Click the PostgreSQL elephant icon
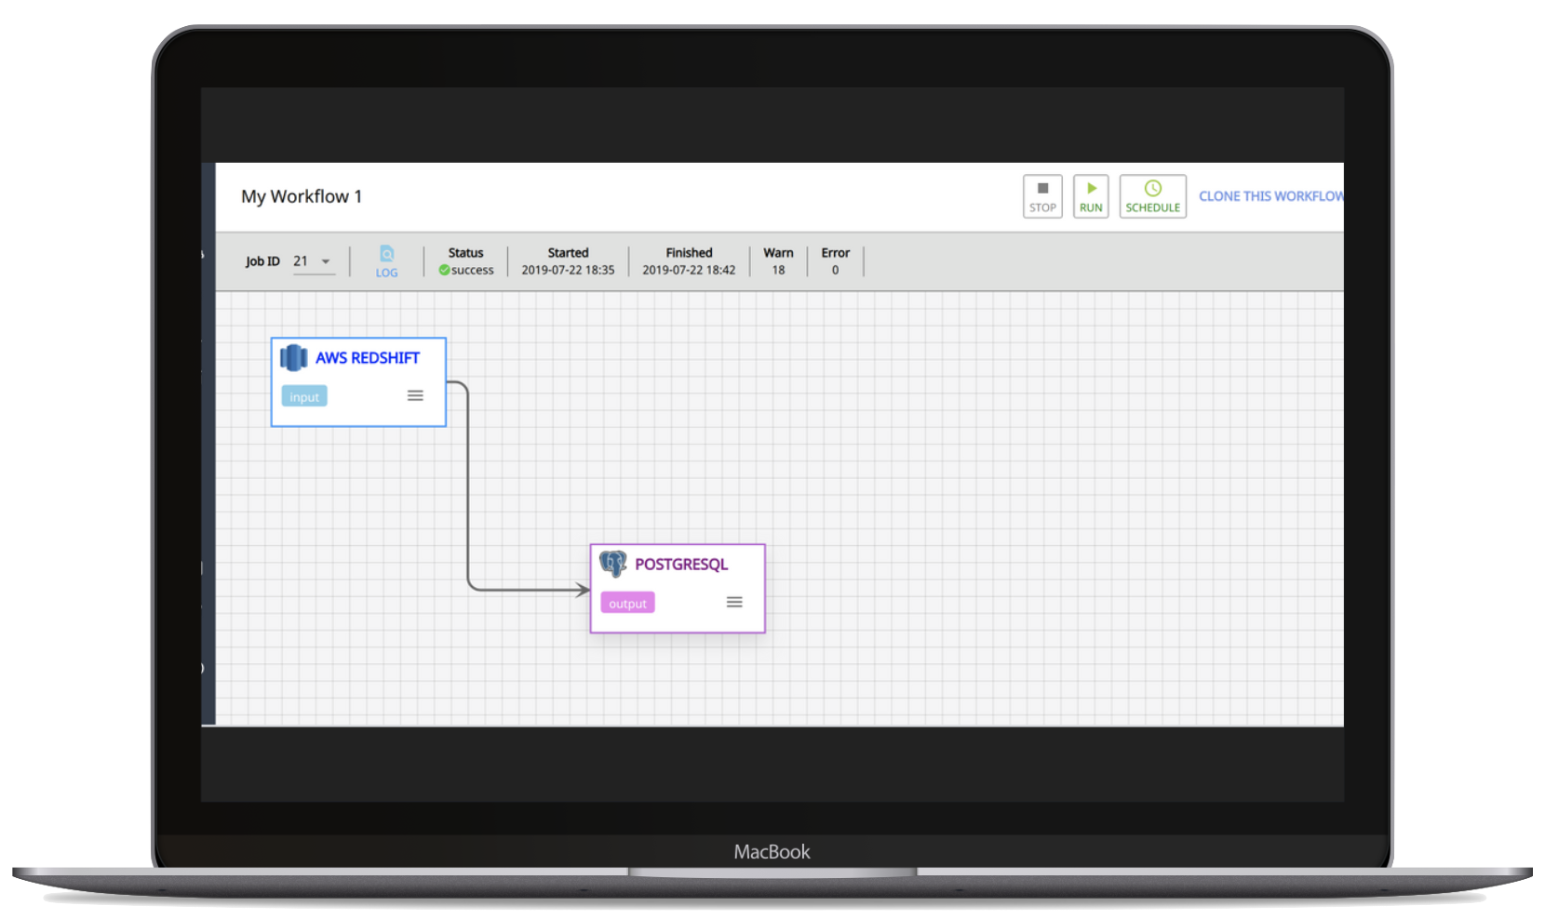 [x=612, y=564]
